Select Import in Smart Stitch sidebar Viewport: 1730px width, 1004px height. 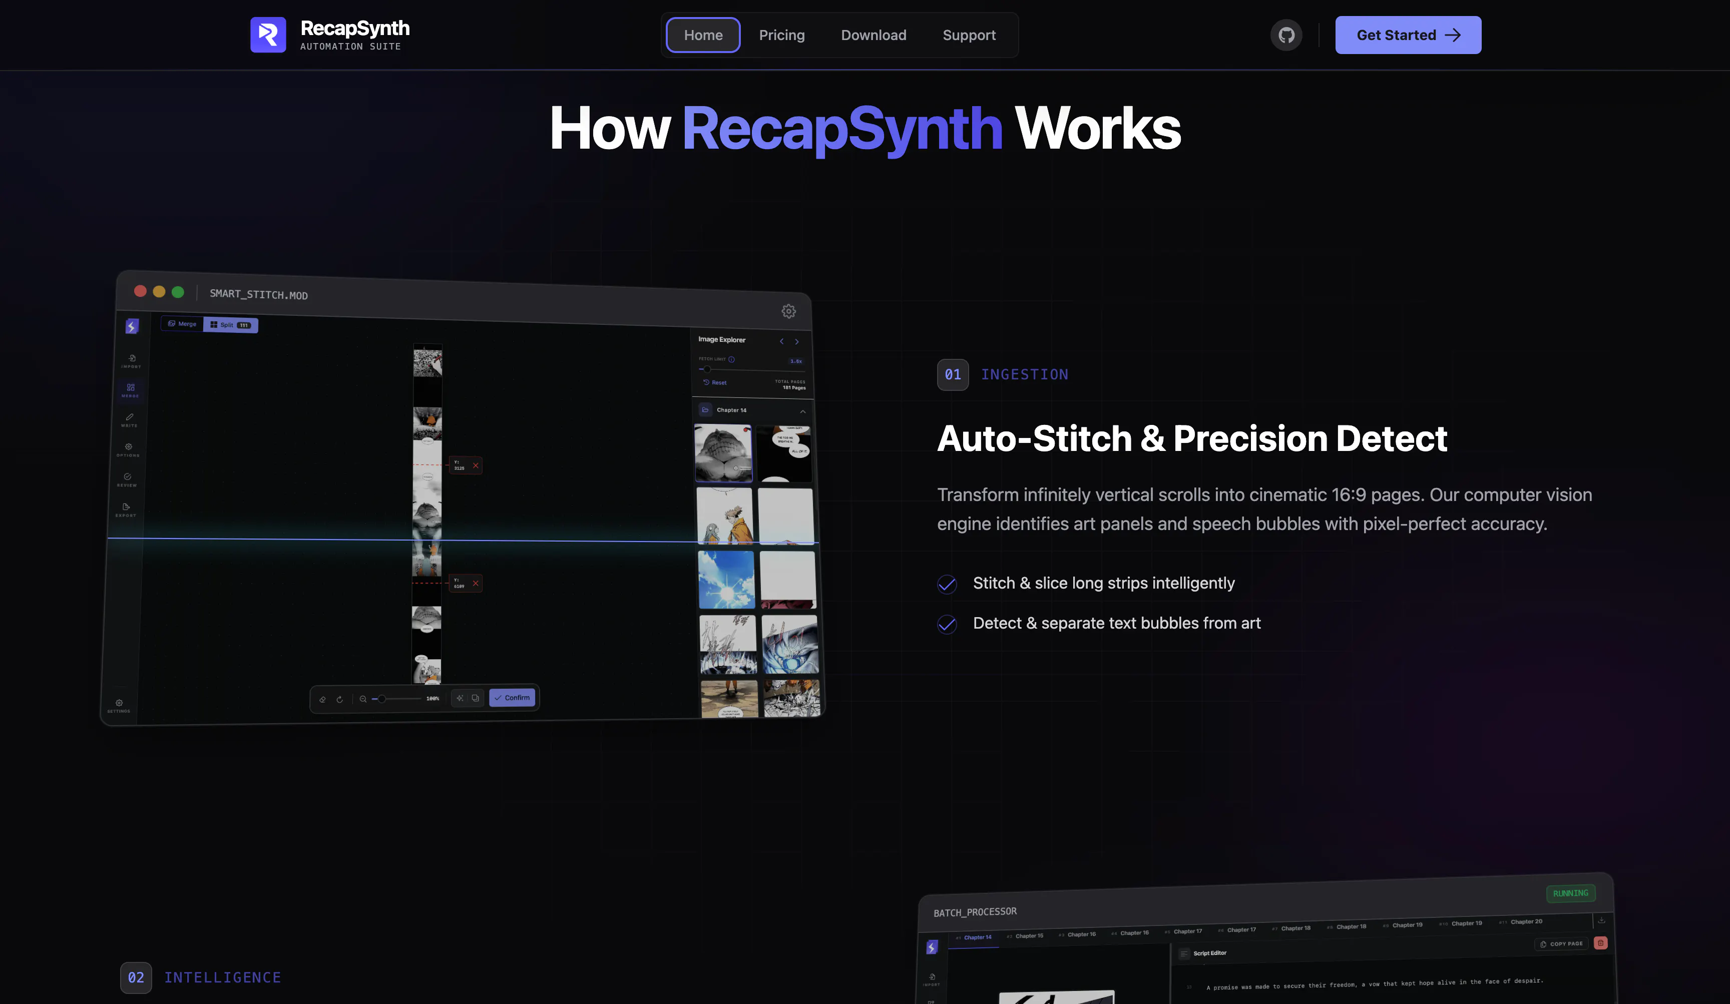(131, 361)
